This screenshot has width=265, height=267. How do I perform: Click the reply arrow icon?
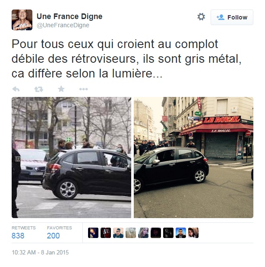point(16,89)
